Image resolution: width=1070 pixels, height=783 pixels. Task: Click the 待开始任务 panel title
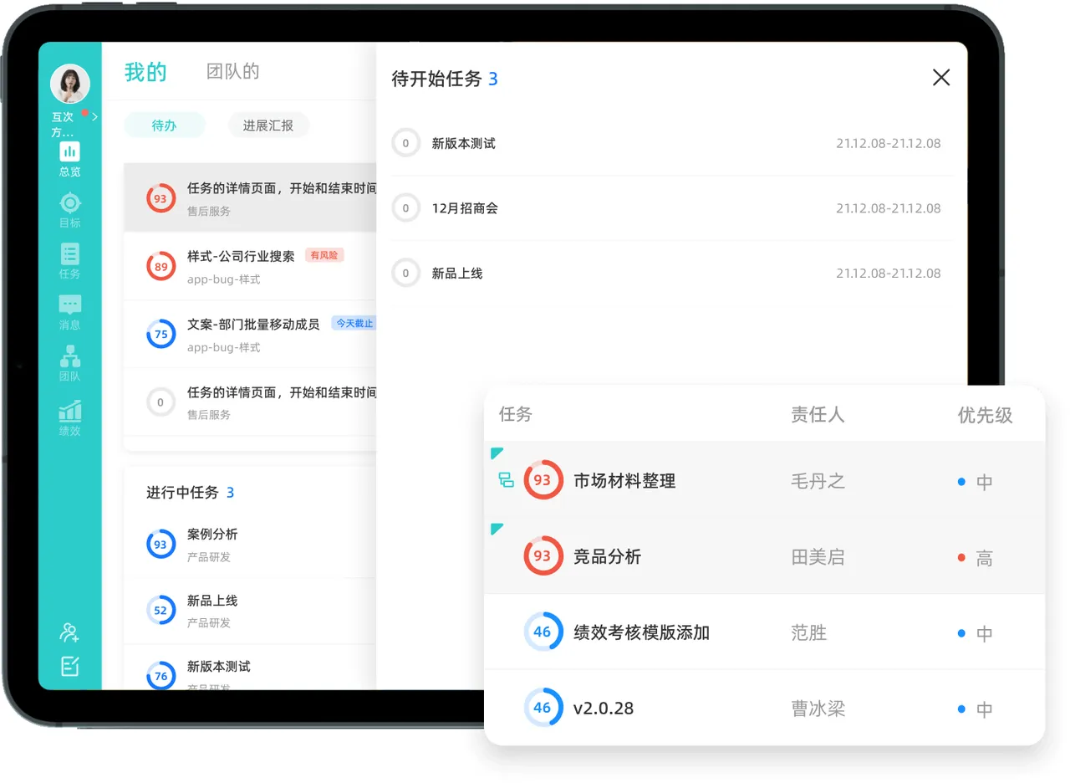click(437, 79)
